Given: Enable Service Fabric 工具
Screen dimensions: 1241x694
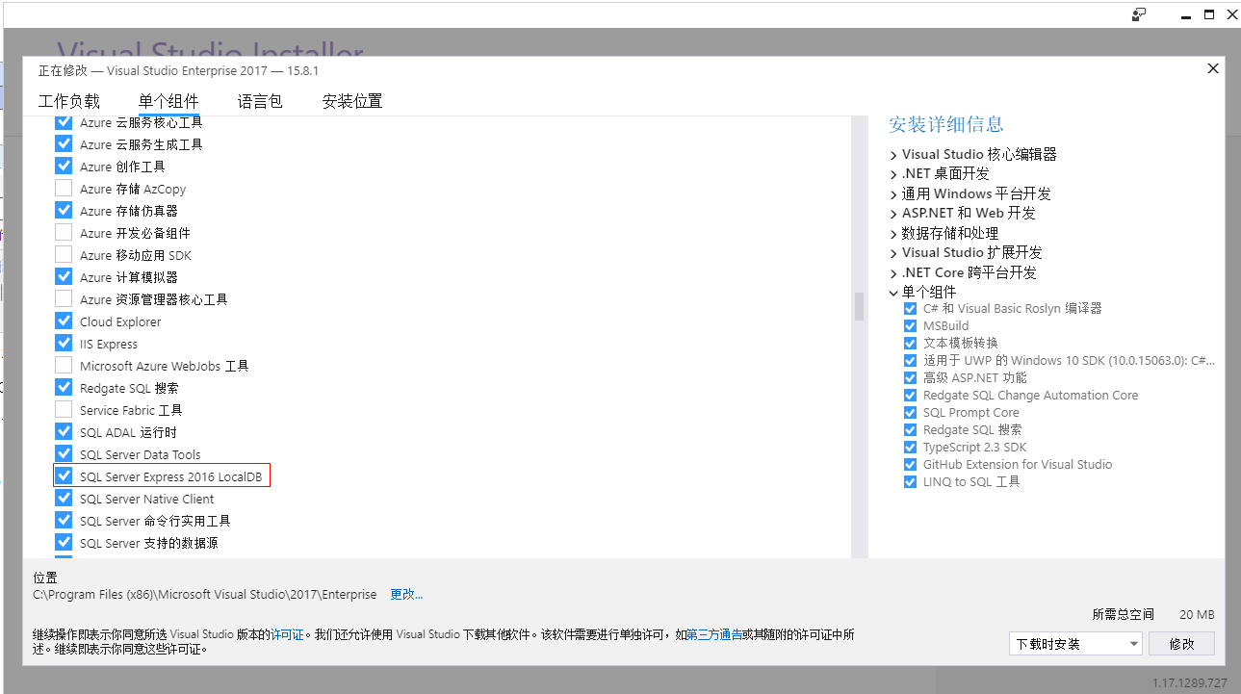Looking at the screenshot, I should point(63,409).
